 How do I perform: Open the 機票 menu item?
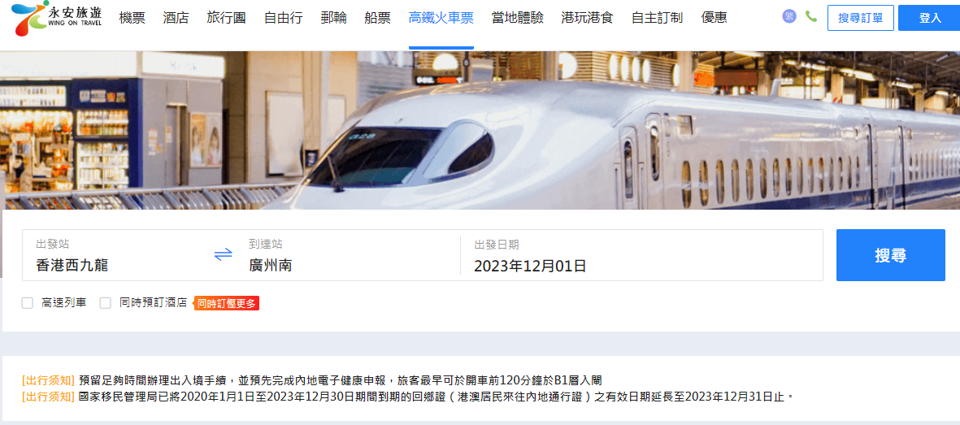(132, 18)
